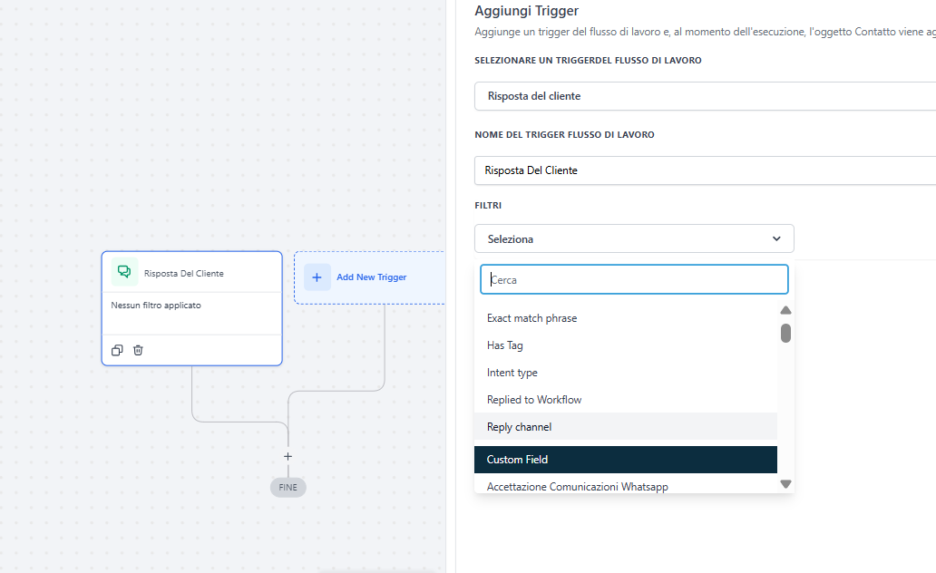Click the trigger name field Risposta Del Cliente
The image size is (936, 573).
point(704,170)
